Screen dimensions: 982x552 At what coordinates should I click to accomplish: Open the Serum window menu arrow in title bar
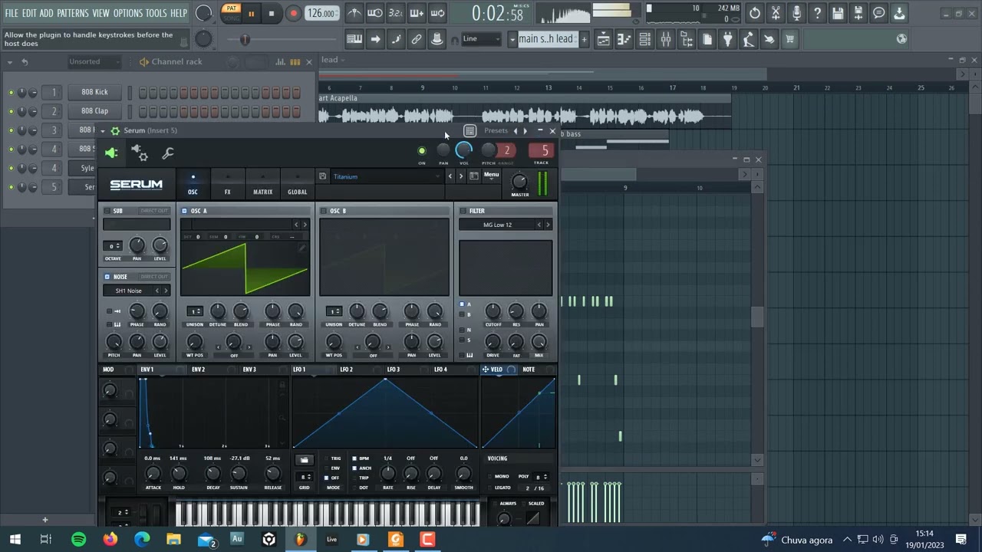pyautogui.click(x=103, y=130)
